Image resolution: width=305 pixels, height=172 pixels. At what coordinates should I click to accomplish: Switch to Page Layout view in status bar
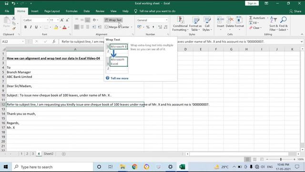(x=254, y=159)
